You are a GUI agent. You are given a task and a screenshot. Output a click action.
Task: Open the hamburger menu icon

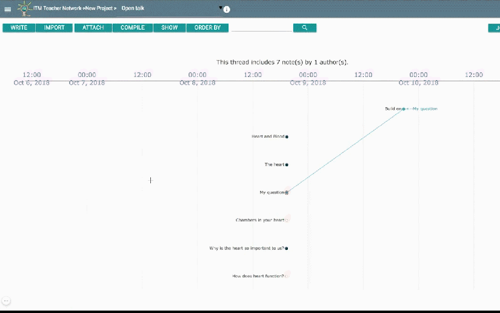[x=7, y=9]
